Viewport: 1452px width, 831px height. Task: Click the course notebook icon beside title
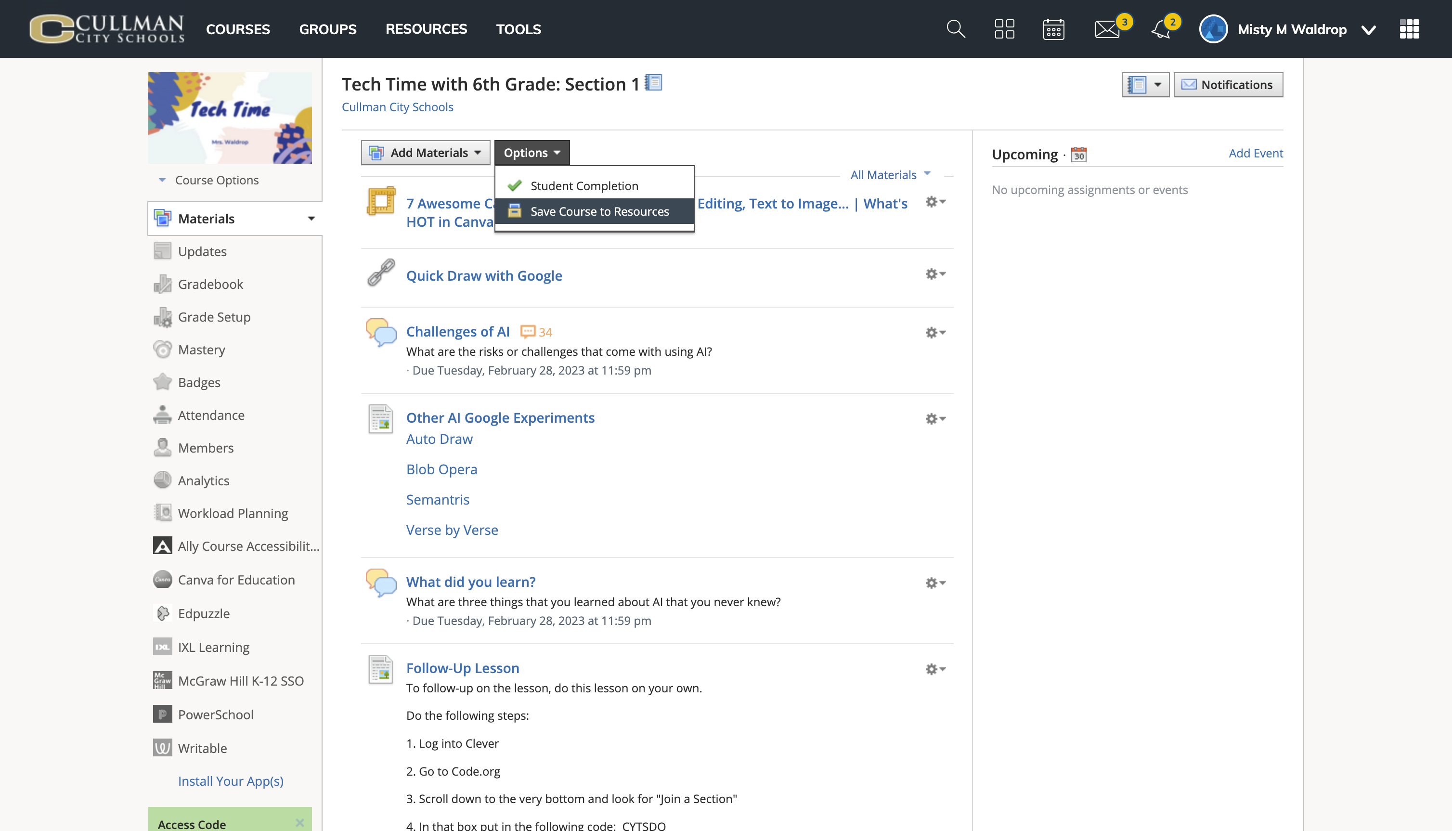click(653, 83)
